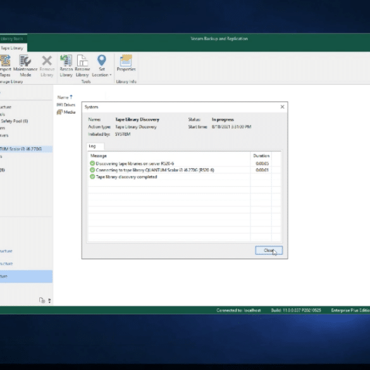Click the Build number in the status bar
The image size is (370, 370).
point(296,311)
